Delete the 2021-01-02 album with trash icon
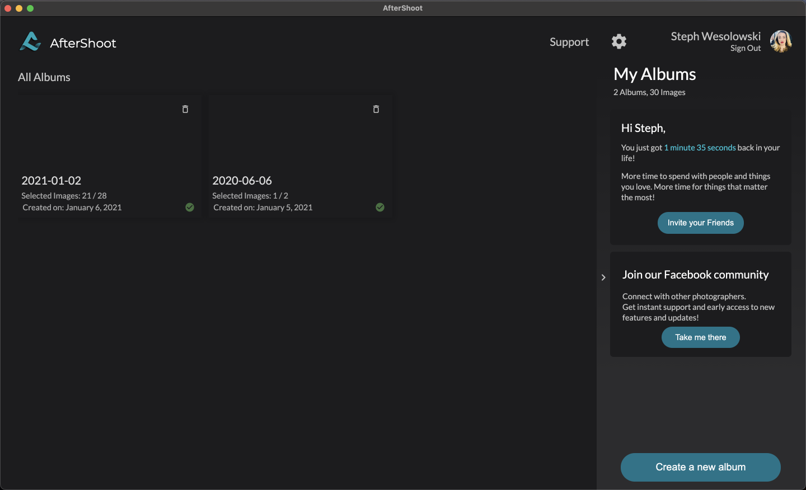 click(185, 109)
